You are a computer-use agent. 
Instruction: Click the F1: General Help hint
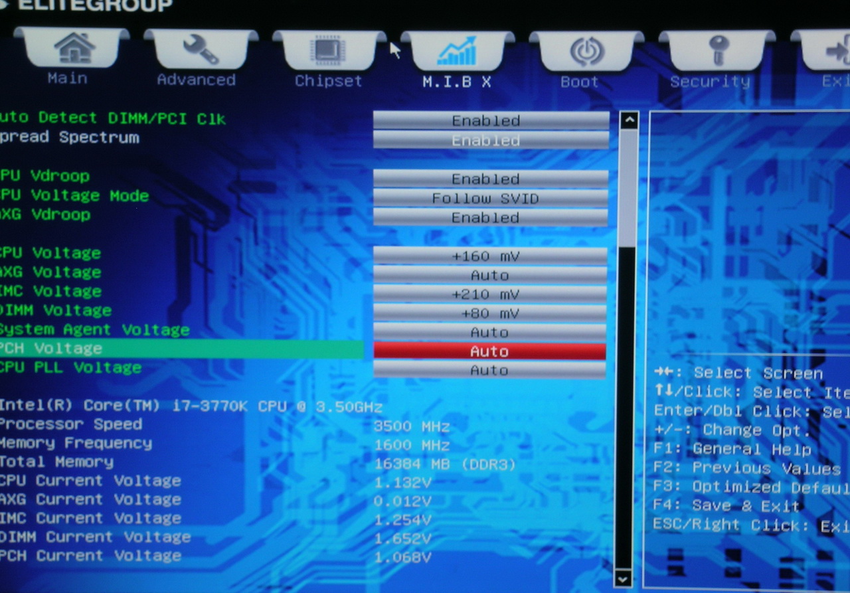pos(732,450)
